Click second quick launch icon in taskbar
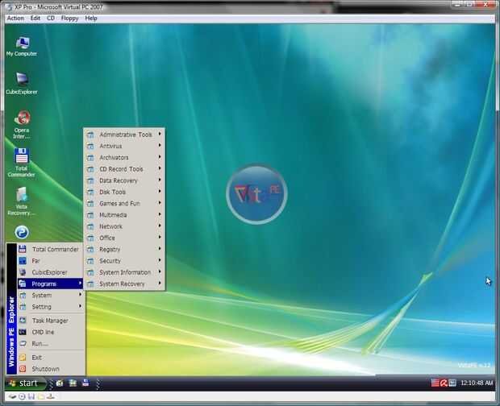 click(73, 383)
